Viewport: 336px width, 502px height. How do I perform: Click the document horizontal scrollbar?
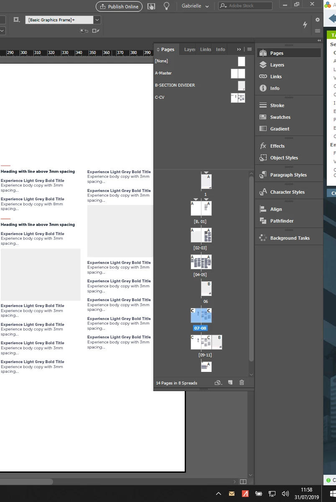pos(26,482)
